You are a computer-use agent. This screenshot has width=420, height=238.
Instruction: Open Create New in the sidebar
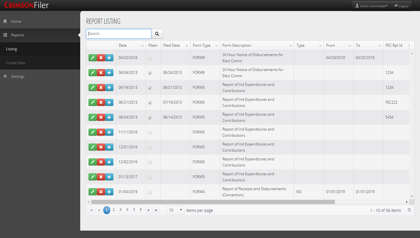coord(40,63)
